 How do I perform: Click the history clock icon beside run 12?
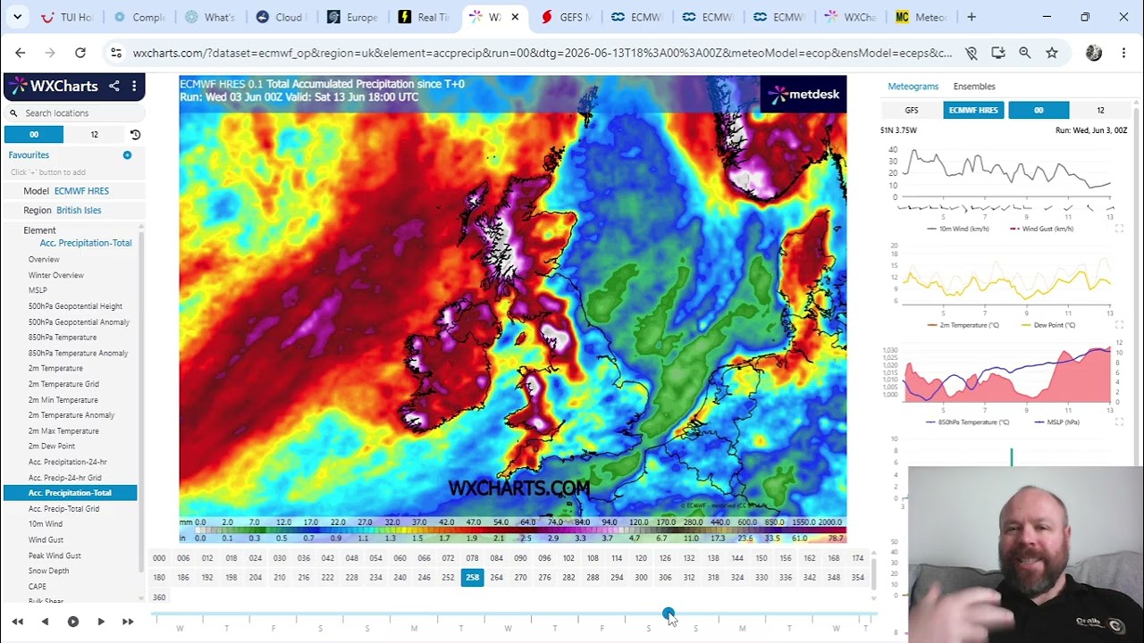click(x=135, y=135)
